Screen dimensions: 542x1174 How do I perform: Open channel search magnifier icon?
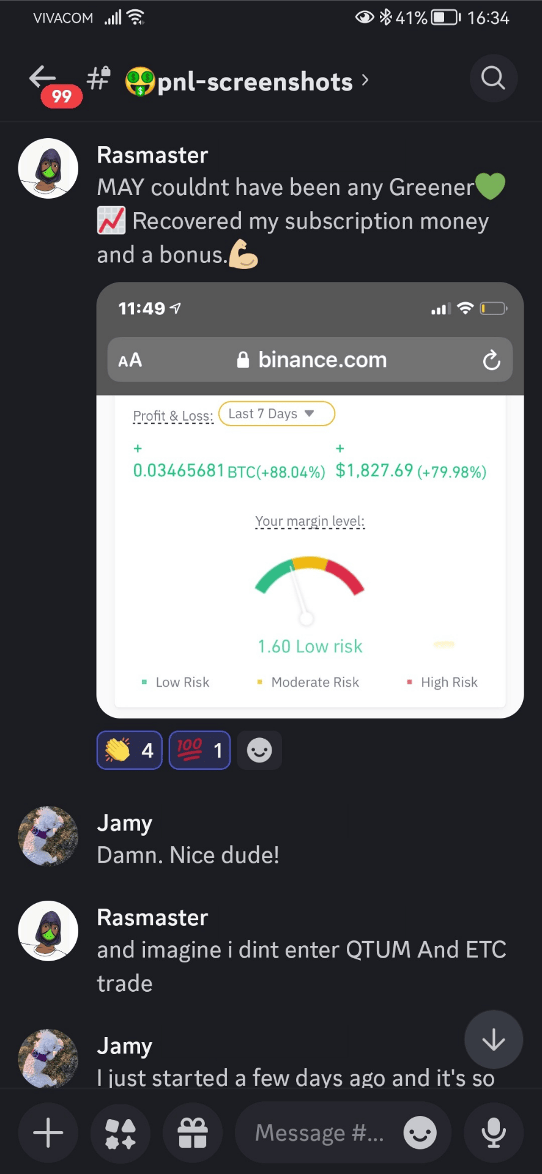click(x=494, y=78)
